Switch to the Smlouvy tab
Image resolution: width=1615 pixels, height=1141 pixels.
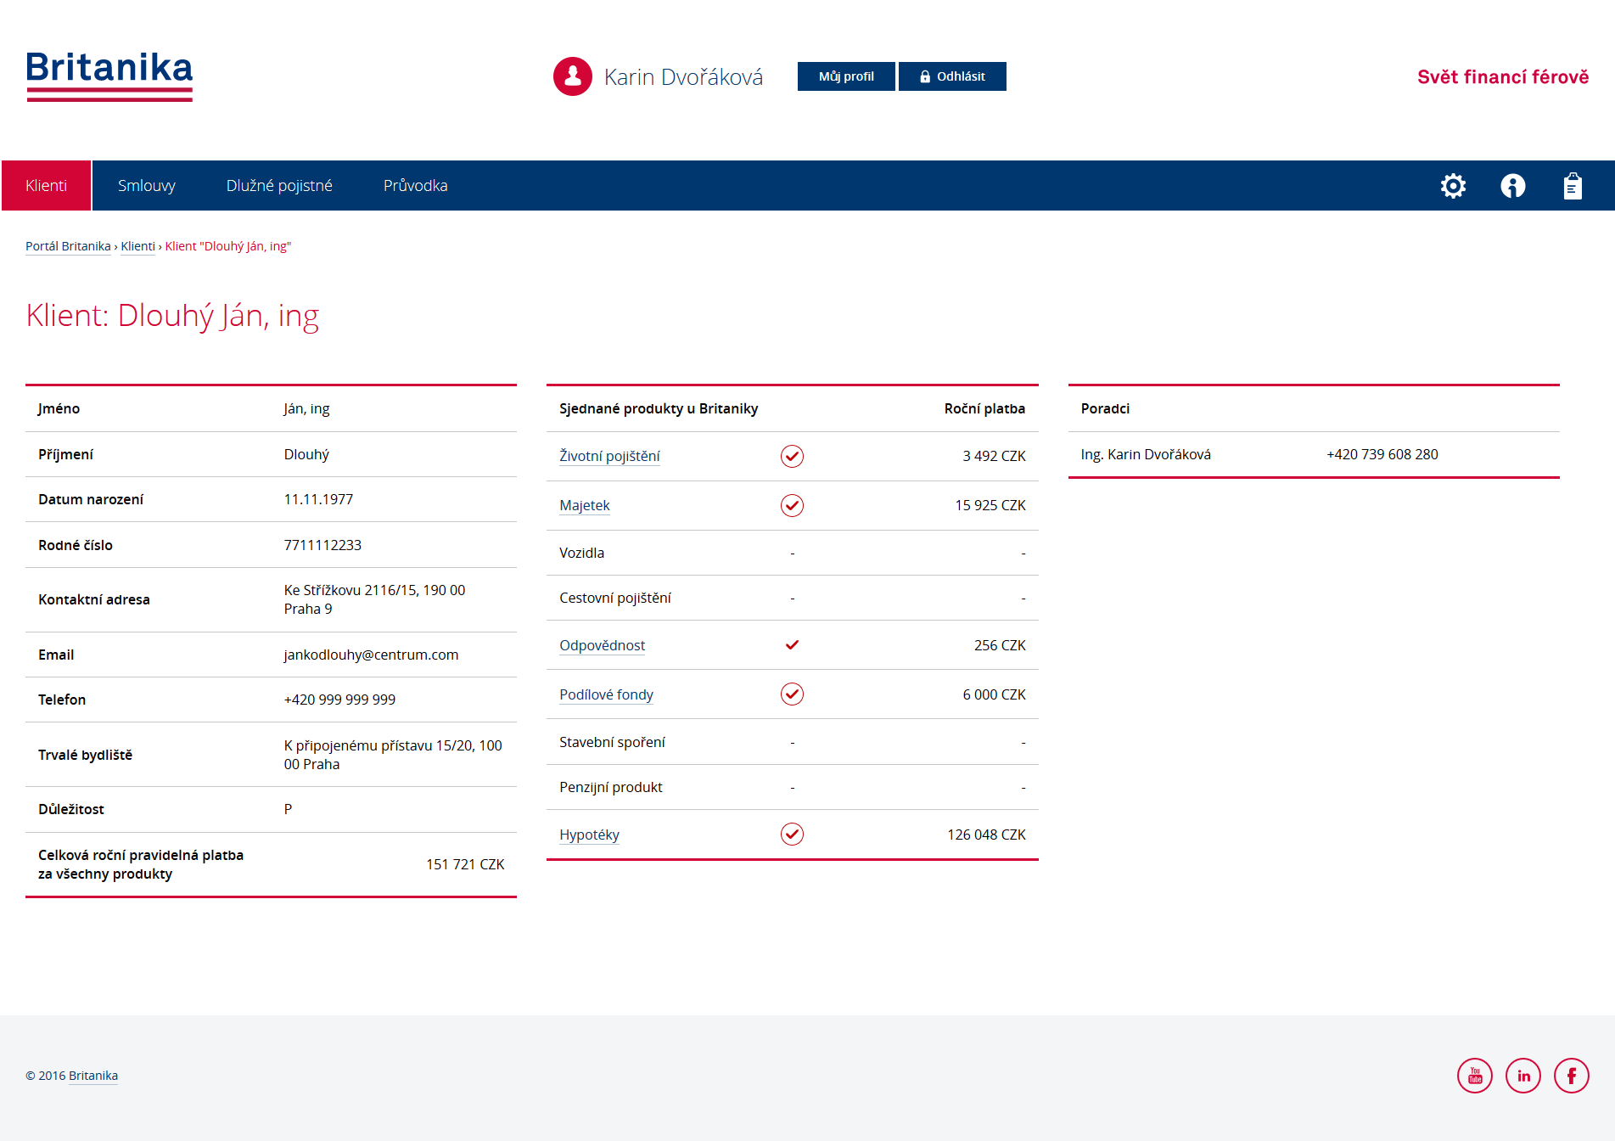tap(146, 186)
